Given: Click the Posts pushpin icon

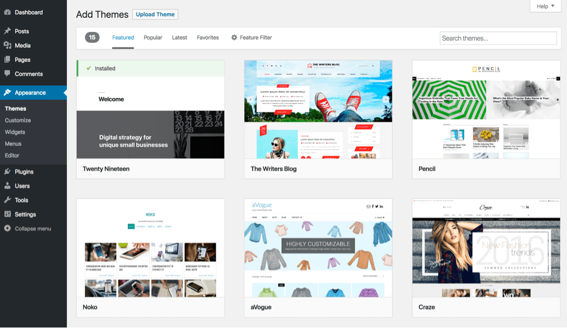Looking at the screenshot, I should pyautogui.click(x=7, y=31).
